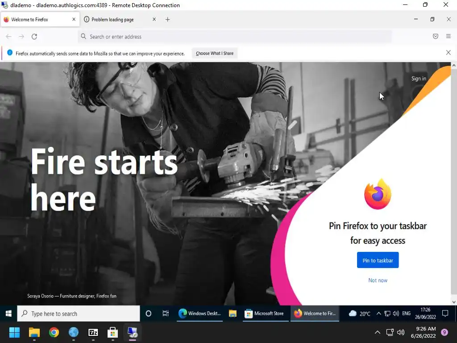The image size is (457, 343).
Task: Dismiss the data sharing notification bar
Action: pos(448,53)
